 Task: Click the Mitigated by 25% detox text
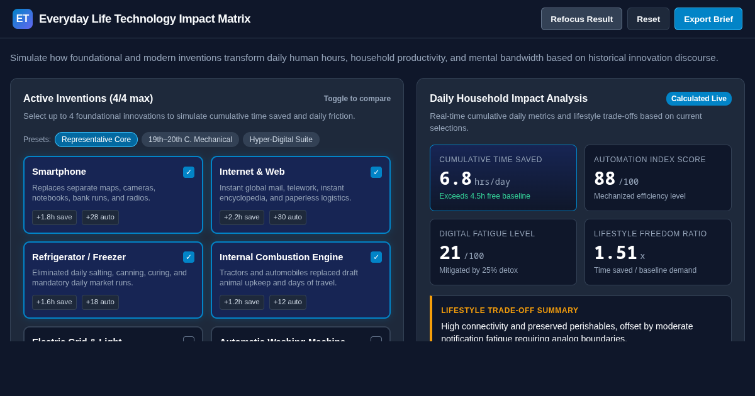pos(478,270)
